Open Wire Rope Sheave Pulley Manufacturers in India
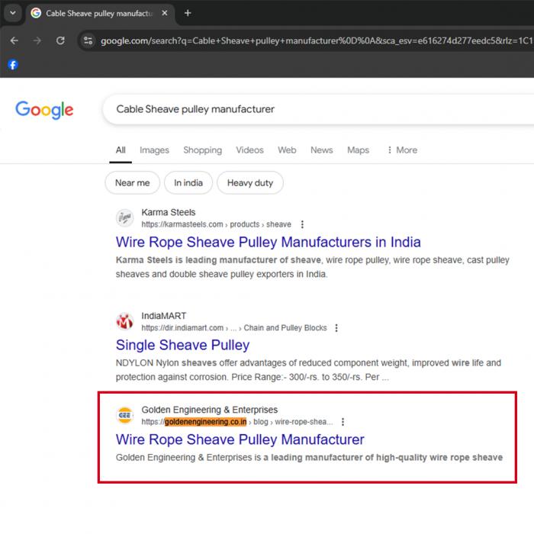 [268, 243]
